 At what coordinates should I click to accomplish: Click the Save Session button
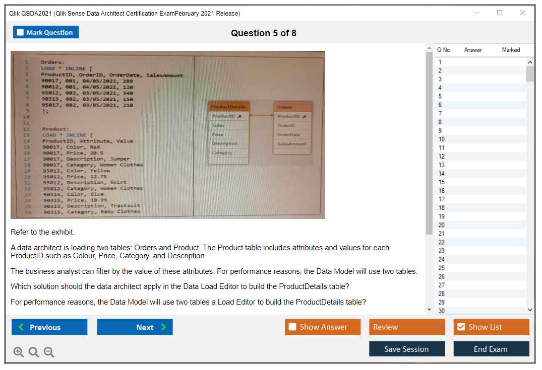coord(406,349)
